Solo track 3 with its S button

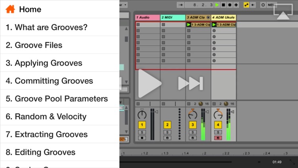(x=193, y=132)
